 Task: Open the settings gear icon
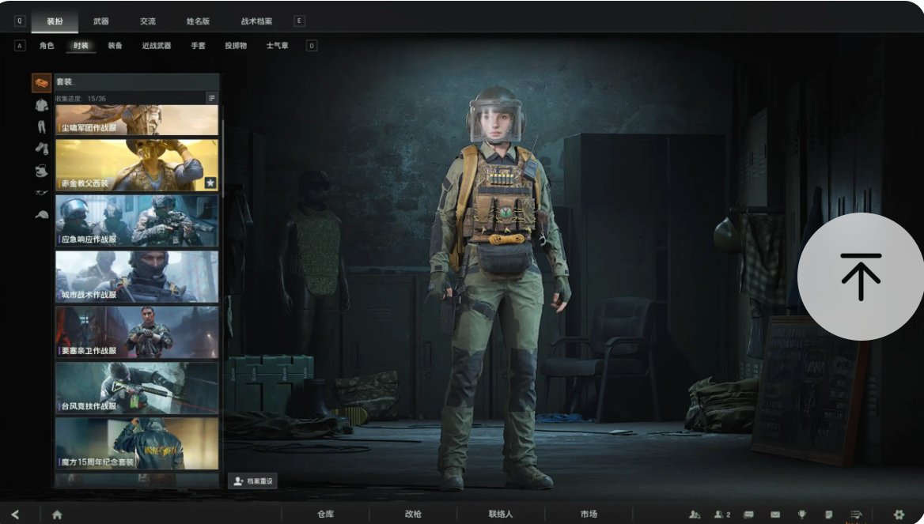click(x=899, y=515)
